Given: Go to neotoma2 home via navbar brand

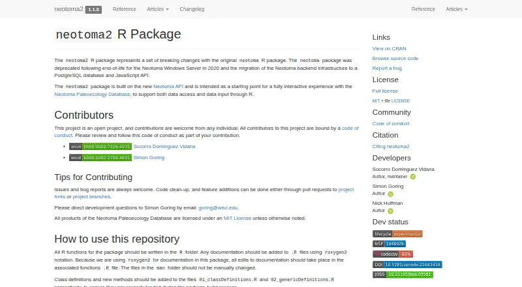Looking at the screenshot, I should click(69, 9).
